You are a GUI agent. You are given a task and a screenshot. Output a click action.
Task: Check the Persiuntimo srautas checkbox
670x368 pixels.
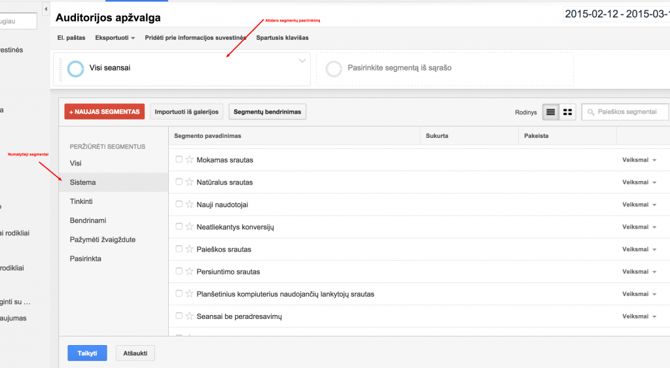tap(179, 271)
